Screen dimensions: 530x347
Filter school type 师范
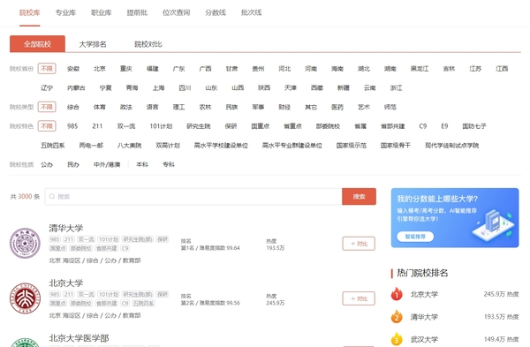point(390,107)
